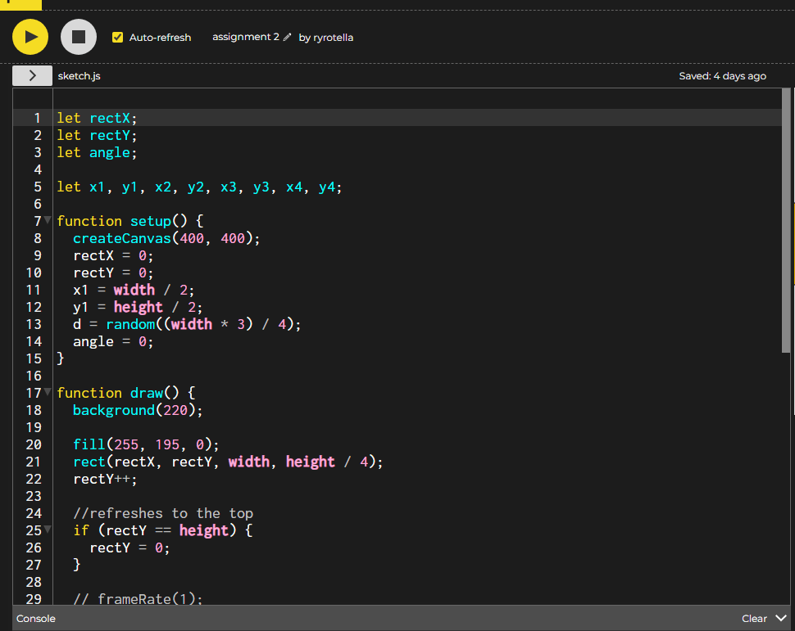Click the fill(255, 195, 0) line
Viewport: 795px width, 631px height.
146,444
